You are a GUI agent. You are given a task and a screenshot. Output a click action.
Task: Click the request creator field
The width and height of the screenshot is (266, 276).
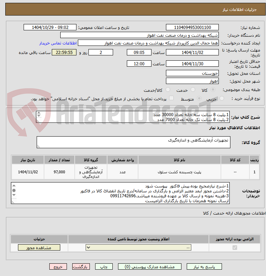[148, 43]
